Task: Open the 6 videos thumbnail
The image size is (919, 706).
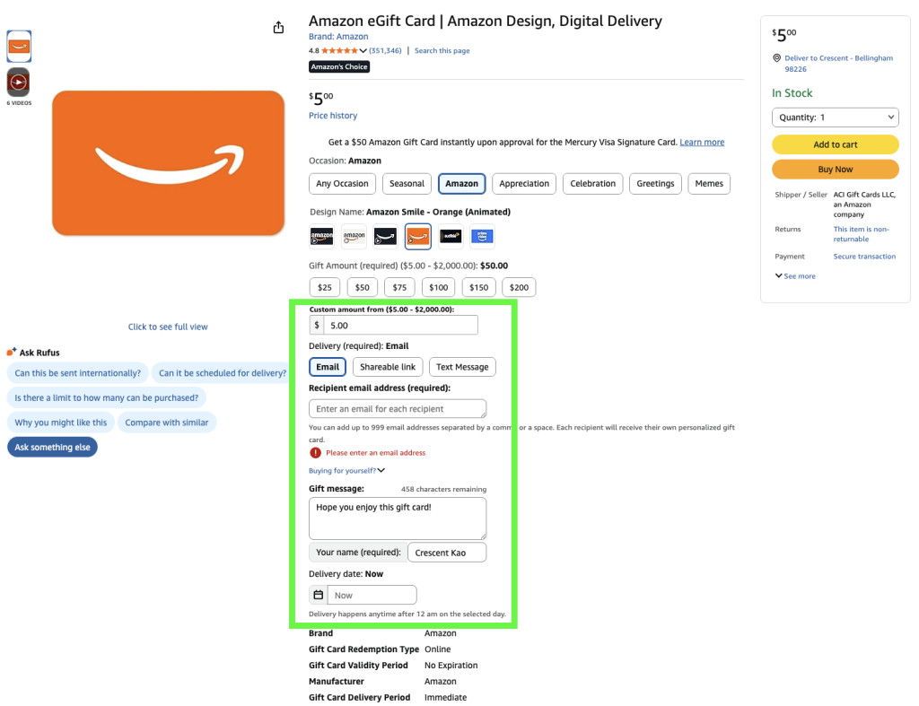Action: tap(19, 83)
